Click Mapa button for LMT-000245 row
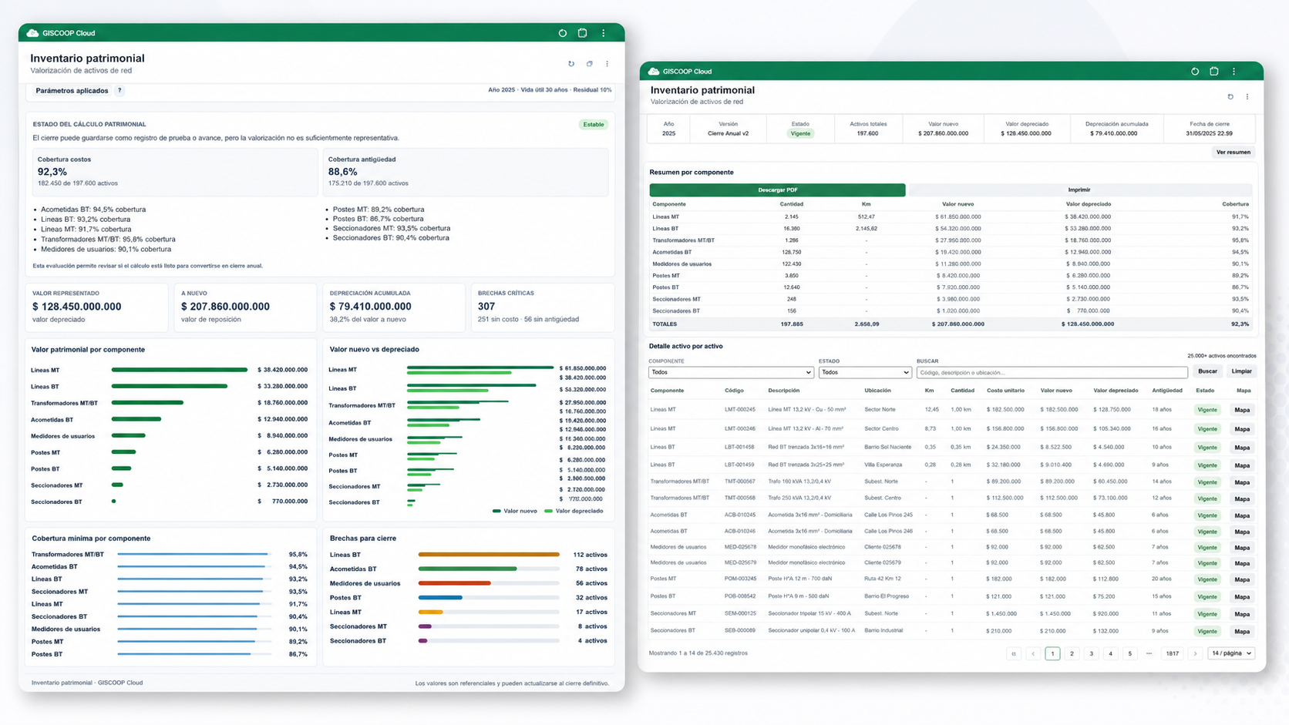 (x=1242, y=410)
